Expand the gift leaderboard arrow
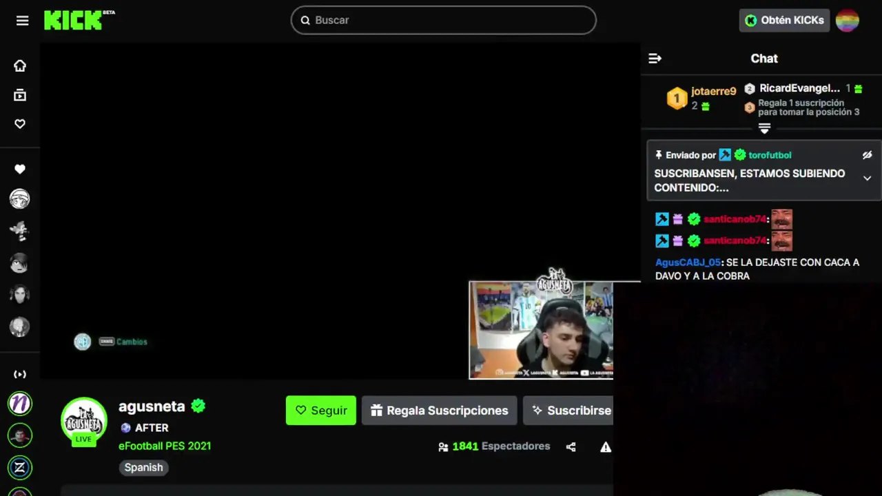This screenshot has height=496, width=882. [764, 129]
